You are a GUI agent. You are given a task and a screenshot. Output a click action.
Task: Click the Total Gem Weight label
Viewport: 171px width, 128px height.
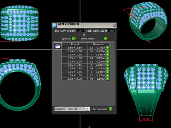point(64,31)
